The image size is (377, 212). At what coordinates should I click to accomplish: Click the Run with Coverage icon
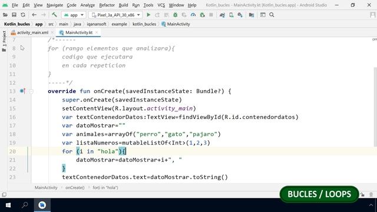[184, 15]
